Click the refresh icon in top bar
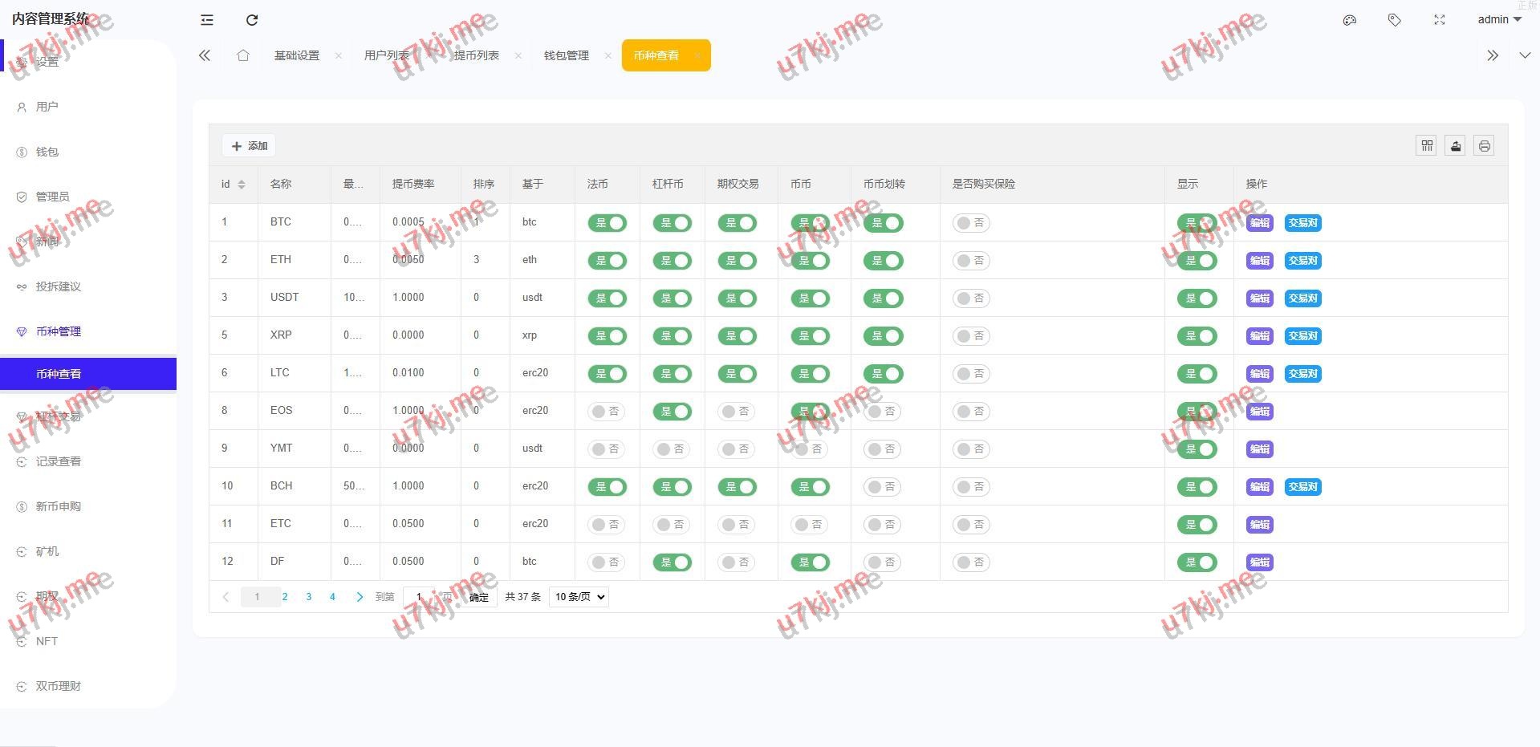The height and width of the screenshot is (747, 1540). (252, 20)
